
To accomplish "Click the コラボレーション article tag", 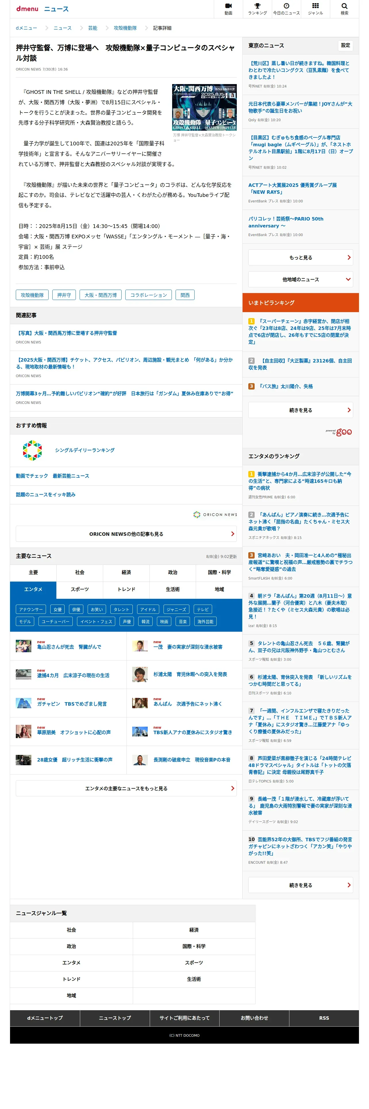I will (x=149, y=295).
